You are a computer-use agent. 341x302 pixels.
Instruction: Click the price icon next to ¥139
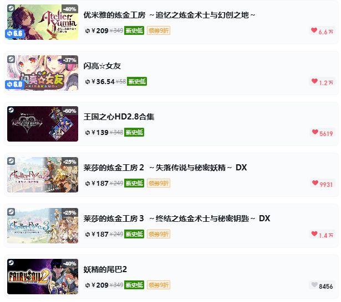click(x=88, y=133)
